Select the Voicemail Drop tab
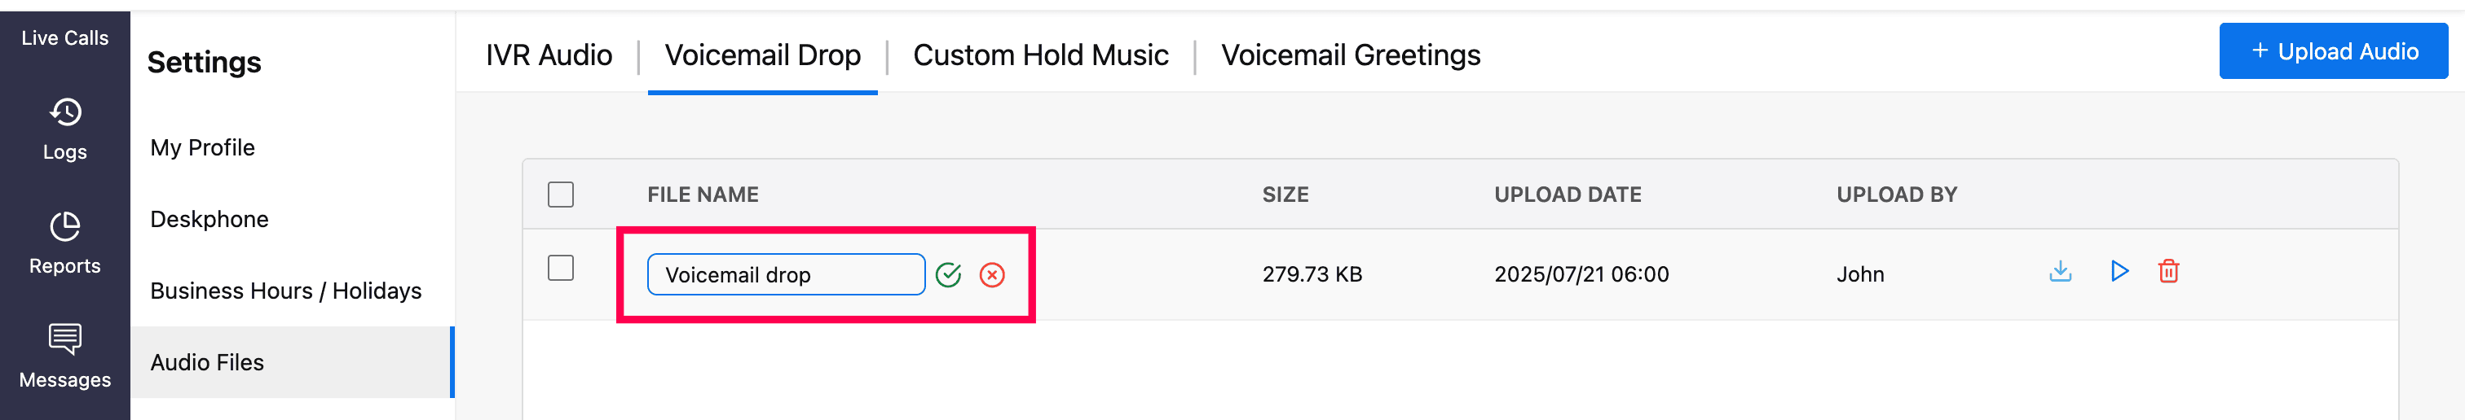 point(763,55)
